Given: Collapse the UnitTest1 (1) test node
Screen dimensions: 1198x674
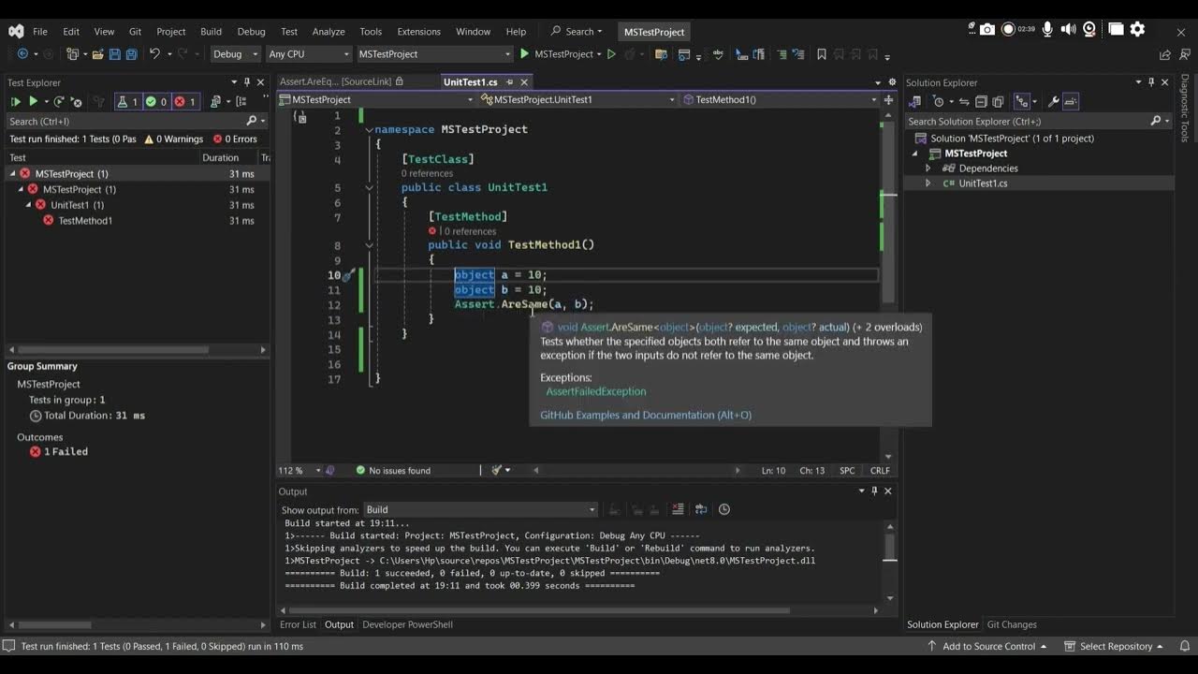Looking at the screenshot, I should pyautogui.click(x=28, y=205).
